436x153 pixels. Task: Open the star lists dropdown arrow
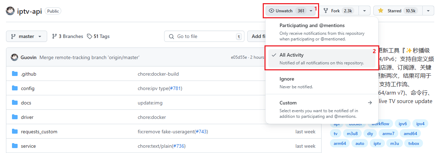(x=428, y=11)
